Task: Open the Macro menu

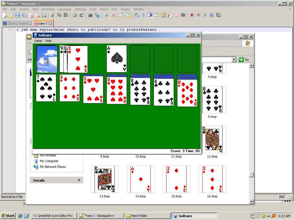Action: pyautogui.click(x=104, y=9)
